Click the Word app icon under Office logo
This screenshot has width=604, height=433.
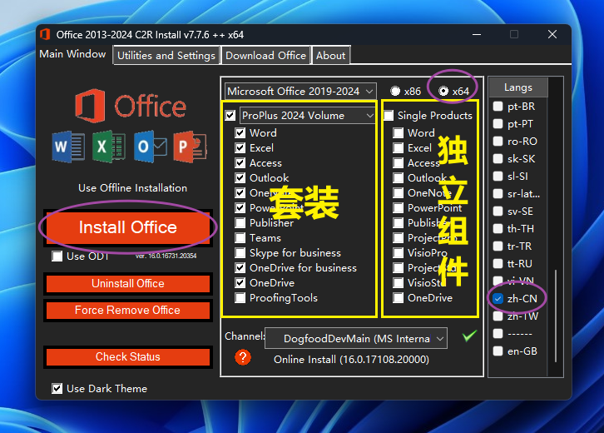tap(68, 147)
